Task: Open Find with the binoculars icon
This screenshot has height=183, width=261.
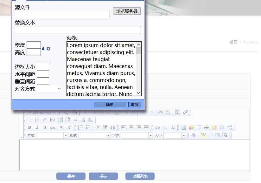Action: [x=161, y=112]
